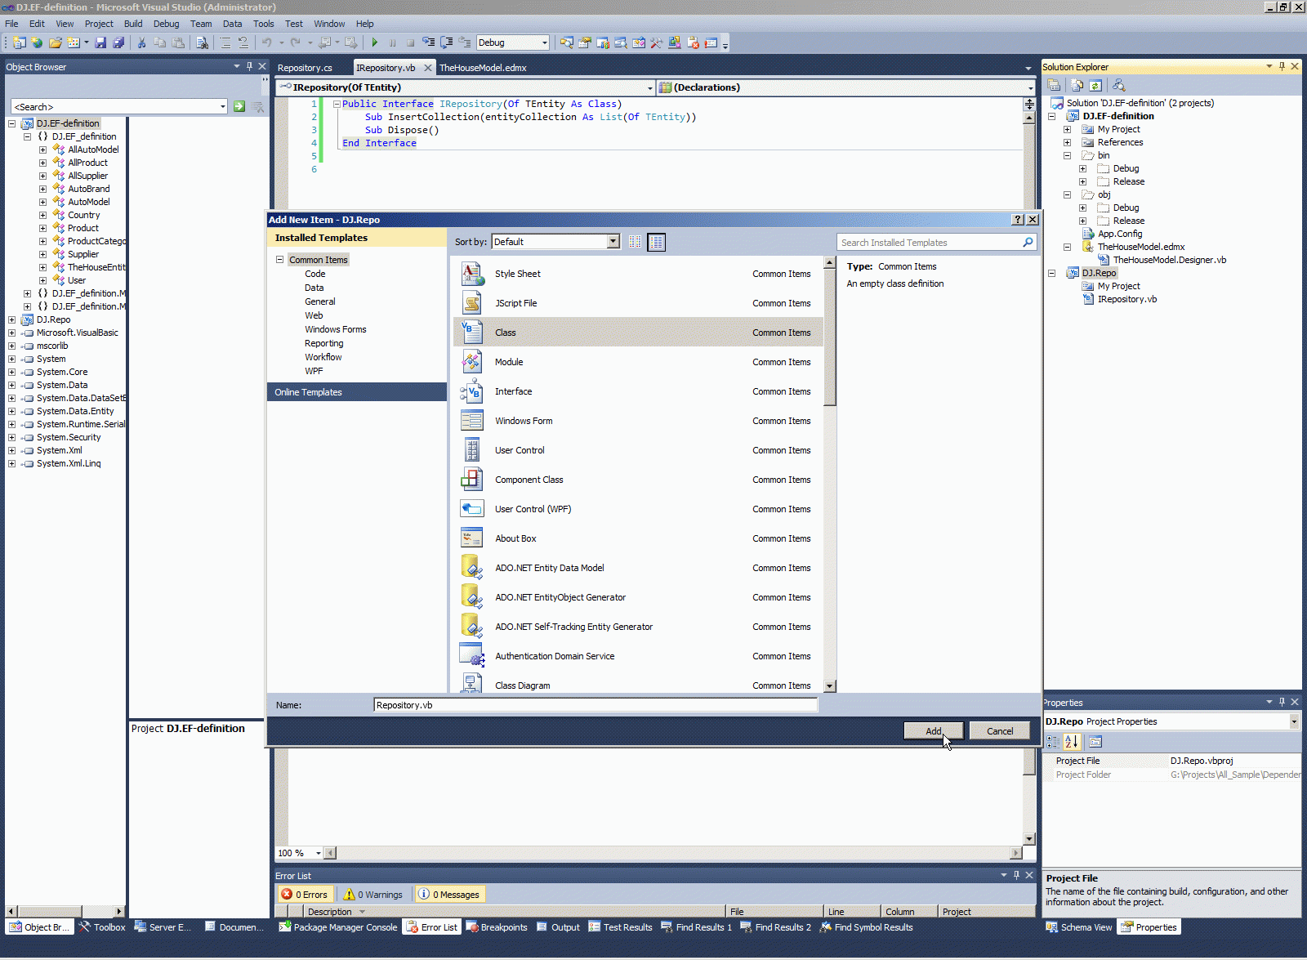
Task: Click Solution Explorer Properties icon
Action: [x=1055, y=85]
